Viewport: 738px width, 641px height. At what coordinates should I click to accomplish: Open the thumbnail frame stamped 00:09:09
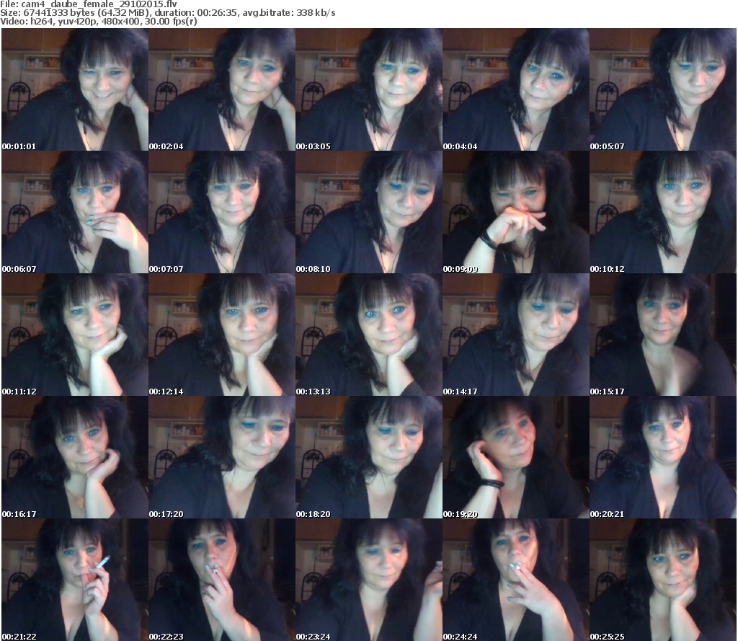point(516,212)
